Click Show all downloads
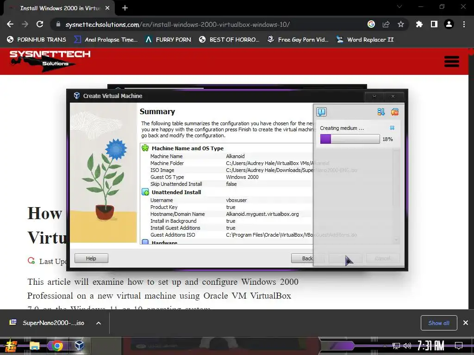 click(439, 323)
